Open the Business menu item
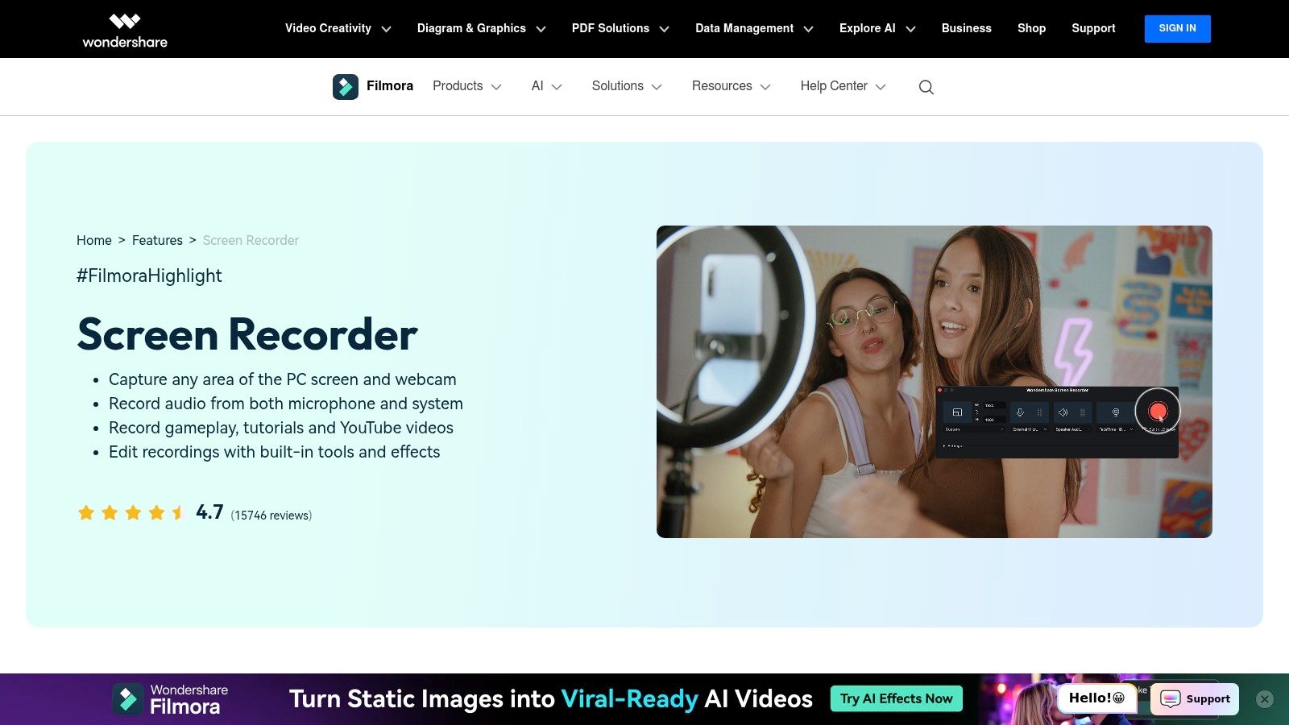Image resolution: width=1289 pixels, height=725 pixels. [966, 28]
